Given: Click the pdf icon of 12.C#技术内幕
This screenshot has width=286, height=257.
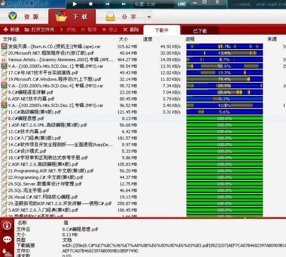Looking at the screenshot, I should [4, 132].
